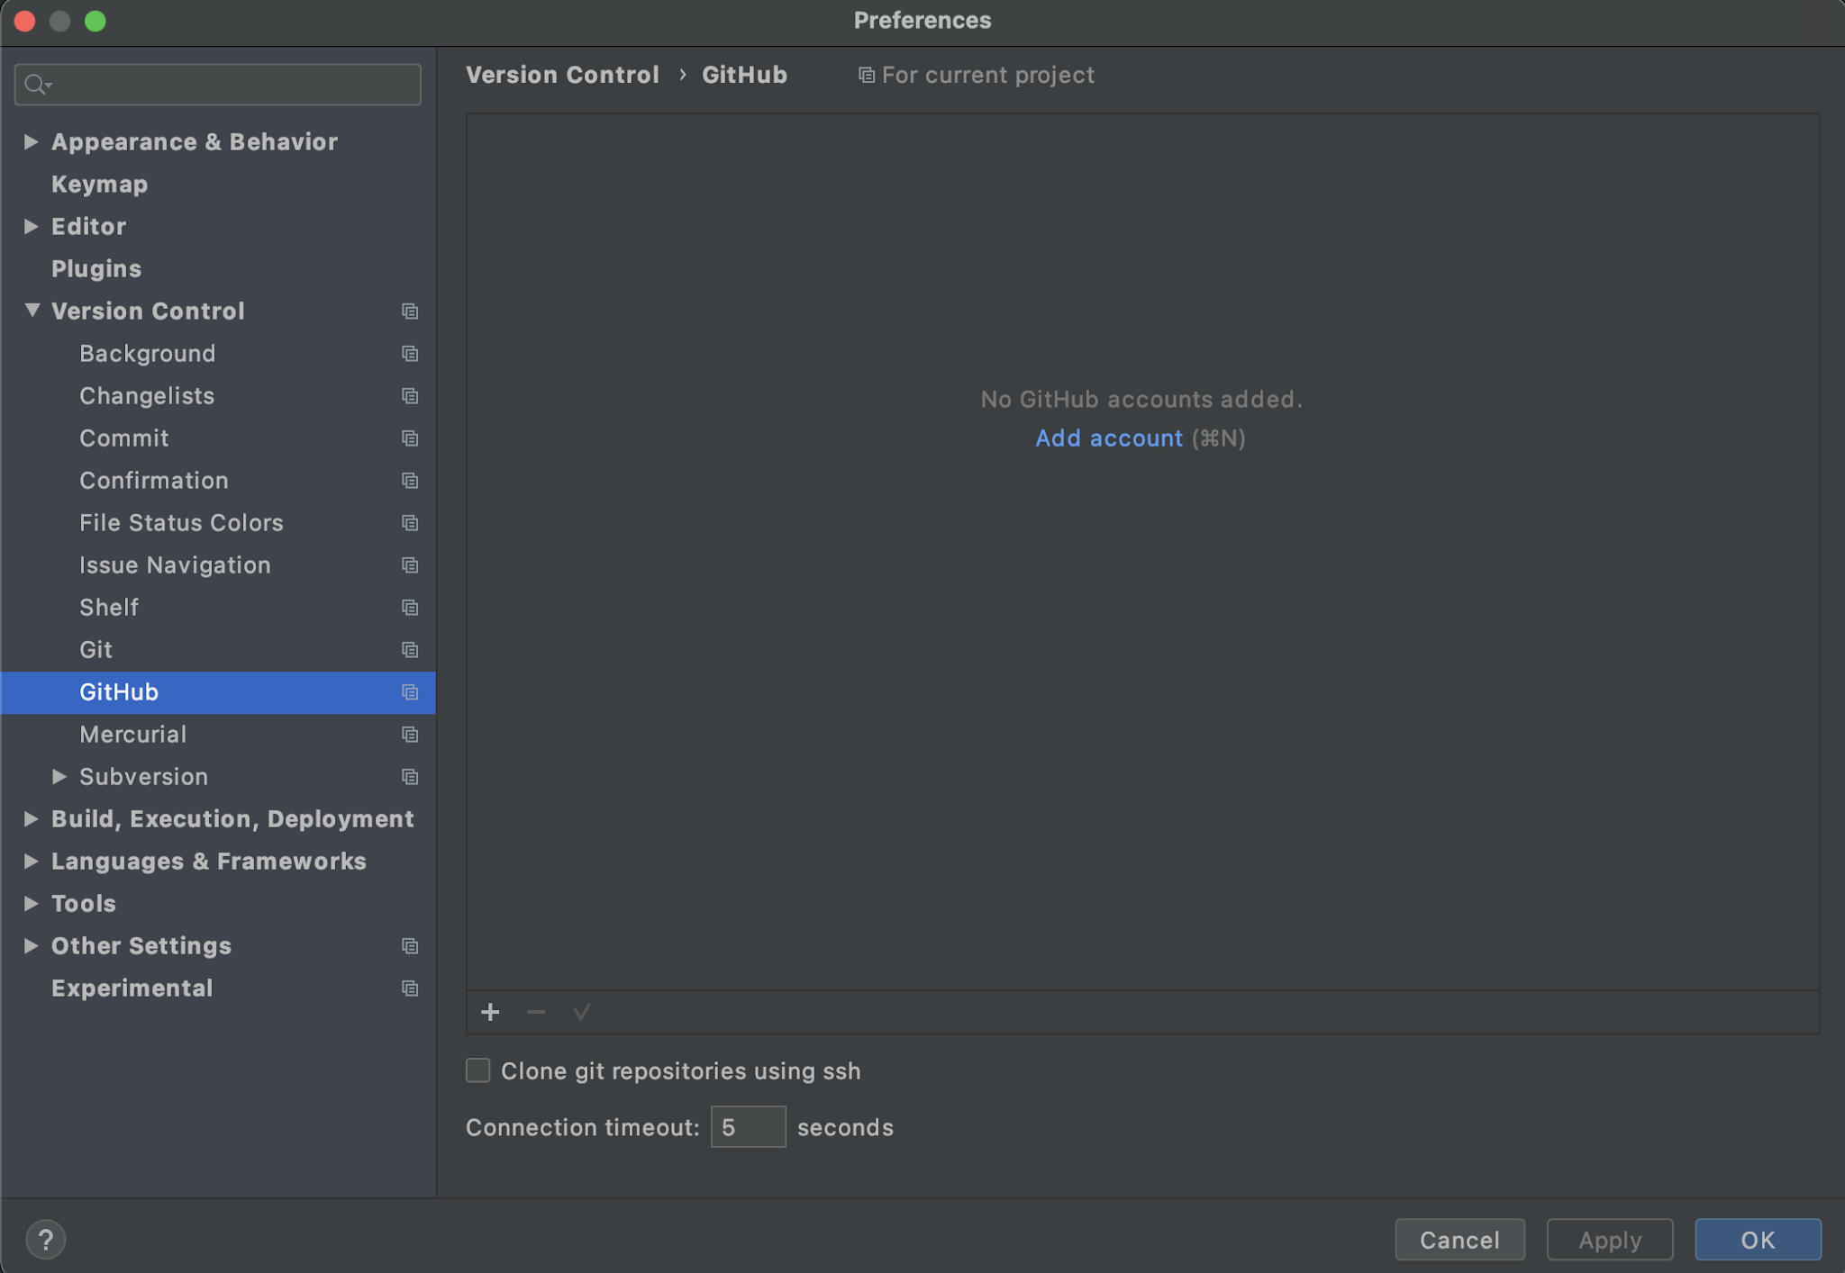
Task: Click the connection timeout value field
Action: [748, 1126]
